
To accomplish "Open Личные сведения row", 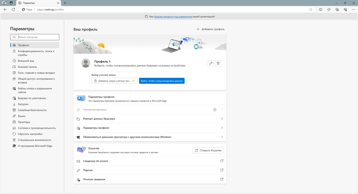I will click(150, 179).
